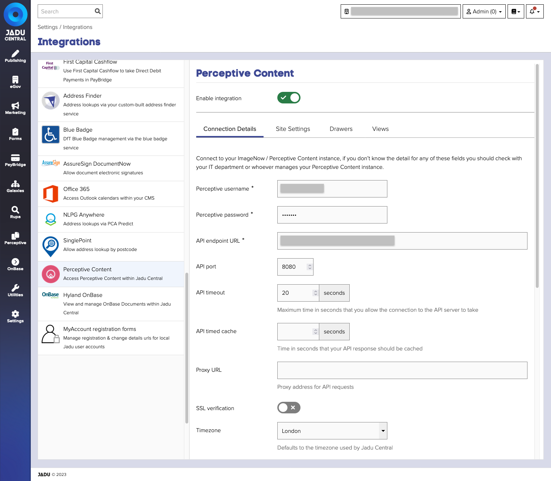
Task: Focus the Search input field
Action: (x=66, y=11)
